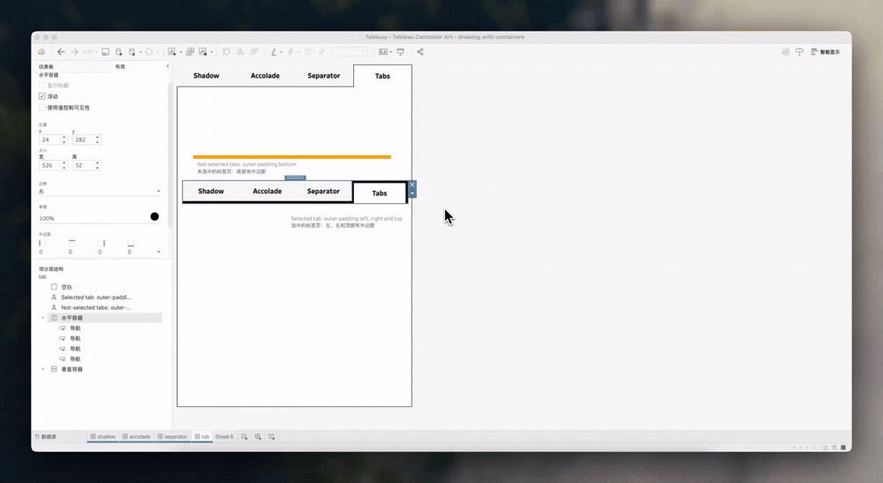Image resolution: width=883 pixels, height=483 pixels.
Task: Click the Save icon in the toolbar
Action: tap(105, 52)
